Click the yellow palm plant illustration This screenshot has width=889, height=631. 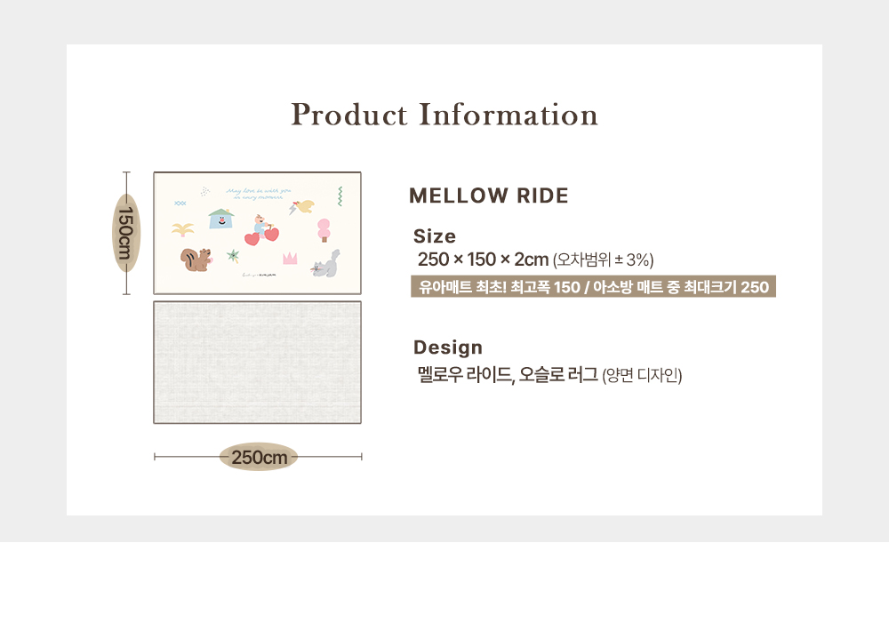point(182,229)
